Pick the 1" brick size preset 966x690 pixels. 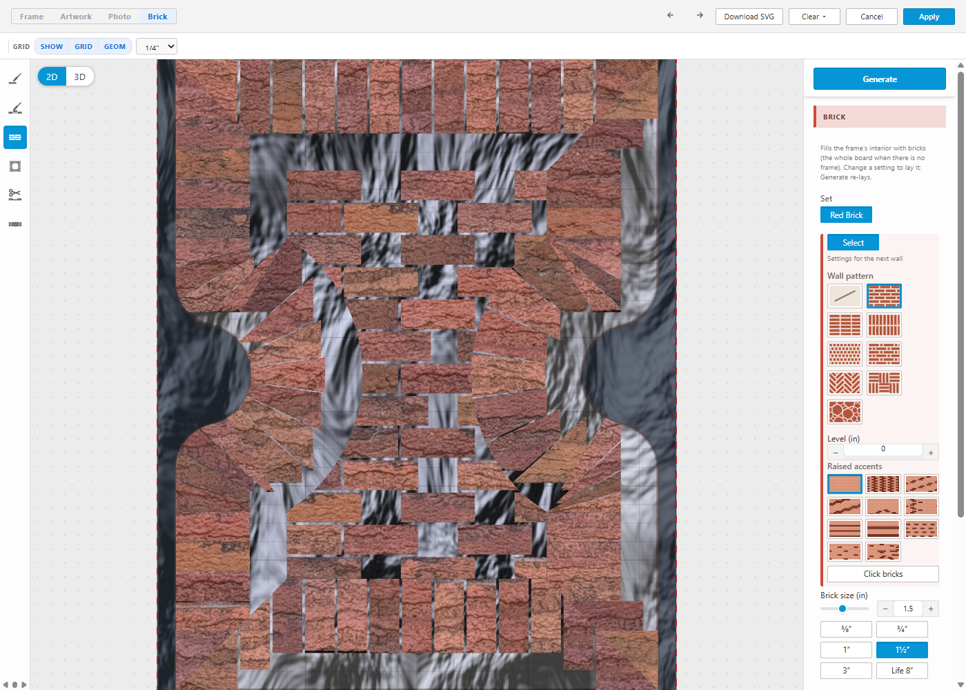[846, 650]
